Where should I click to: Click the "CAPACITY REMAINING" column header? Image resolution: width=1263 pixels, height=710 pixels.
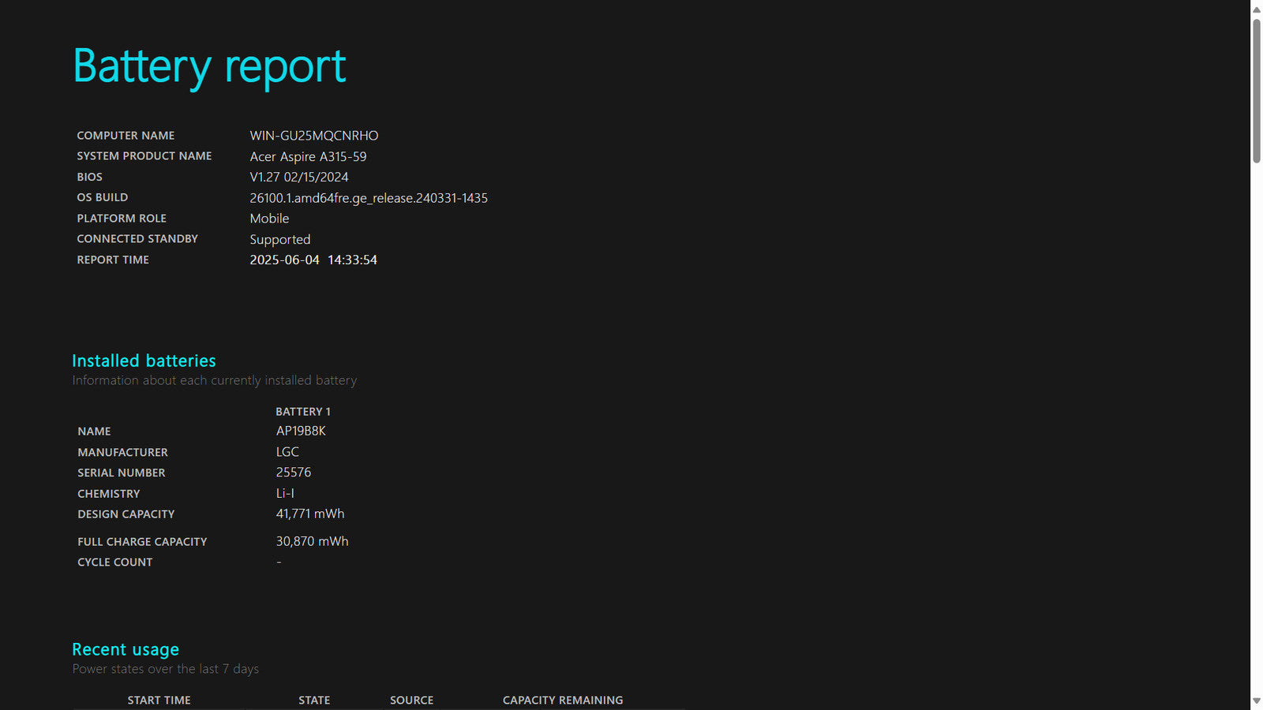563,700
